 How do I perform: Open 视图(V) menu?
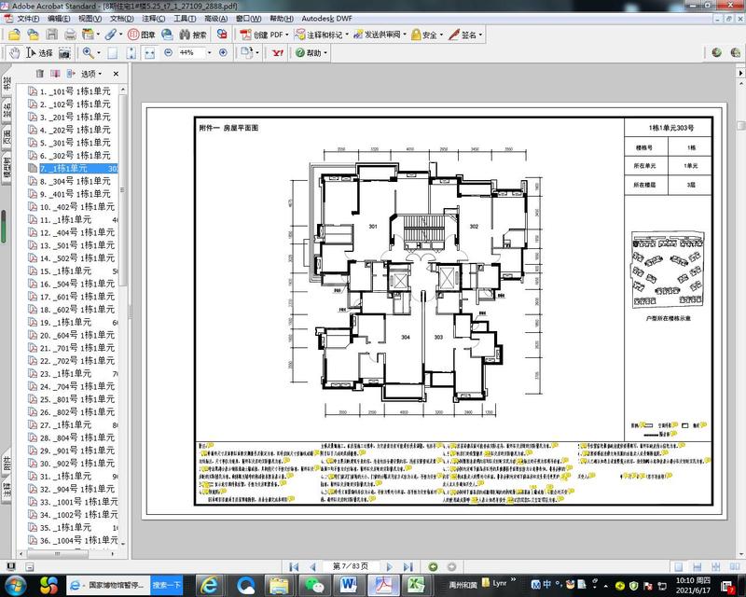pyautogui.click(x=90, y=19)
